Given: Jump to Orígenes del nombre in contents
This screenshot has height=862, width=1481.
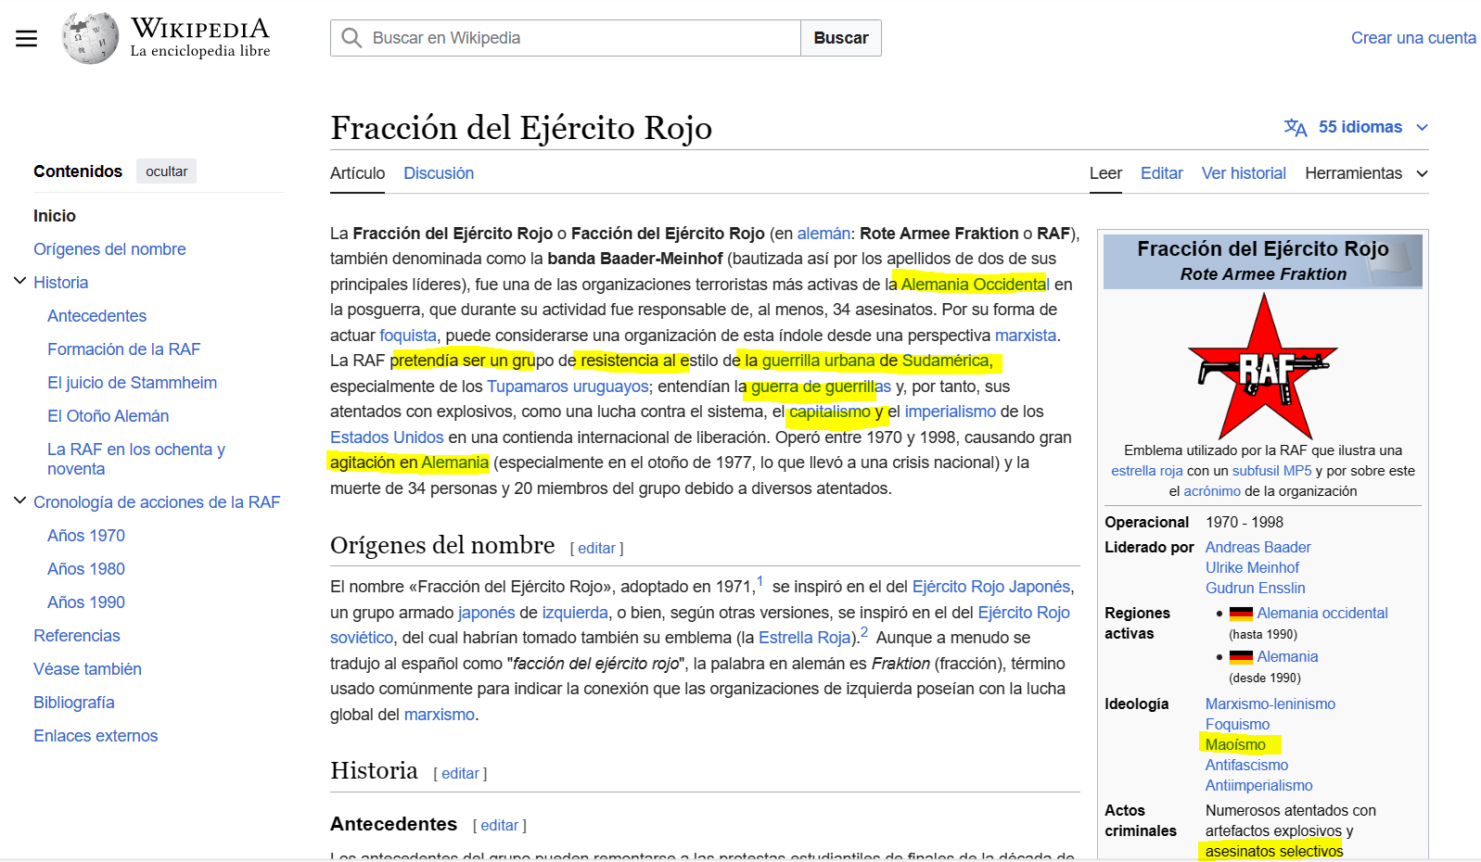Looking at the screenshot, I should (x=109, y=249).
